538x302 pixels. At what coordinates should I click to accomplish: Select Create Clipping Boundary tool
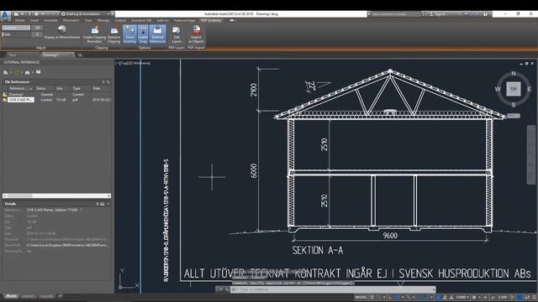94,34
